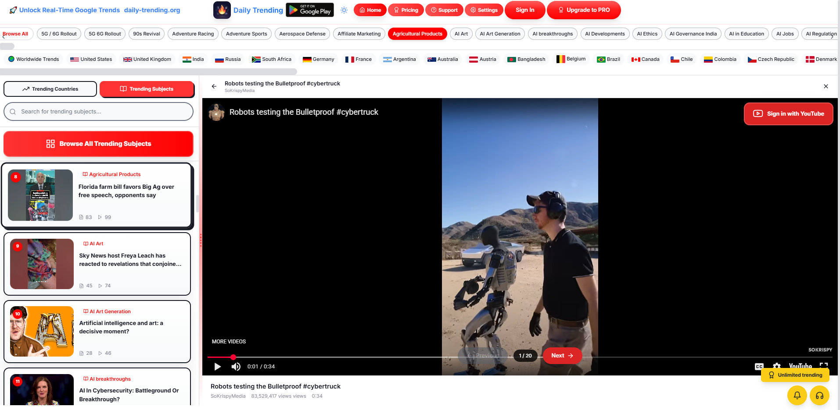Click Sign in with YouTube
Screen dimensions: 840x410
coord(789,114)
